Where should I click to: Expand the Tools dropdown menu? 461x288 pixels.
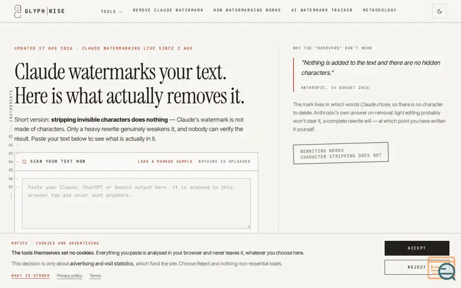click(x=111, y=12)
